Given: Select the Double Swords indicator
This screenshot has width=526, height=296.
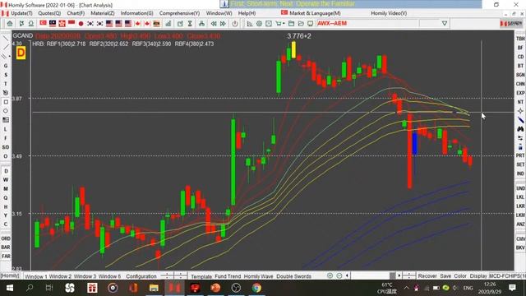Looking at the screenshot, I should (294, 276).
